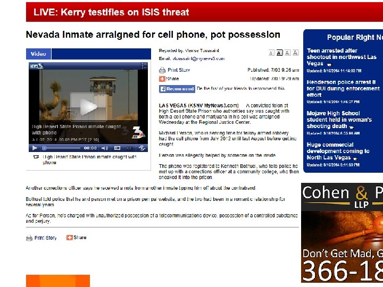This screenshot has width=383, height=287.
Task: Click video camera icon beside Teen arrested headline
Action: (329, 65)
